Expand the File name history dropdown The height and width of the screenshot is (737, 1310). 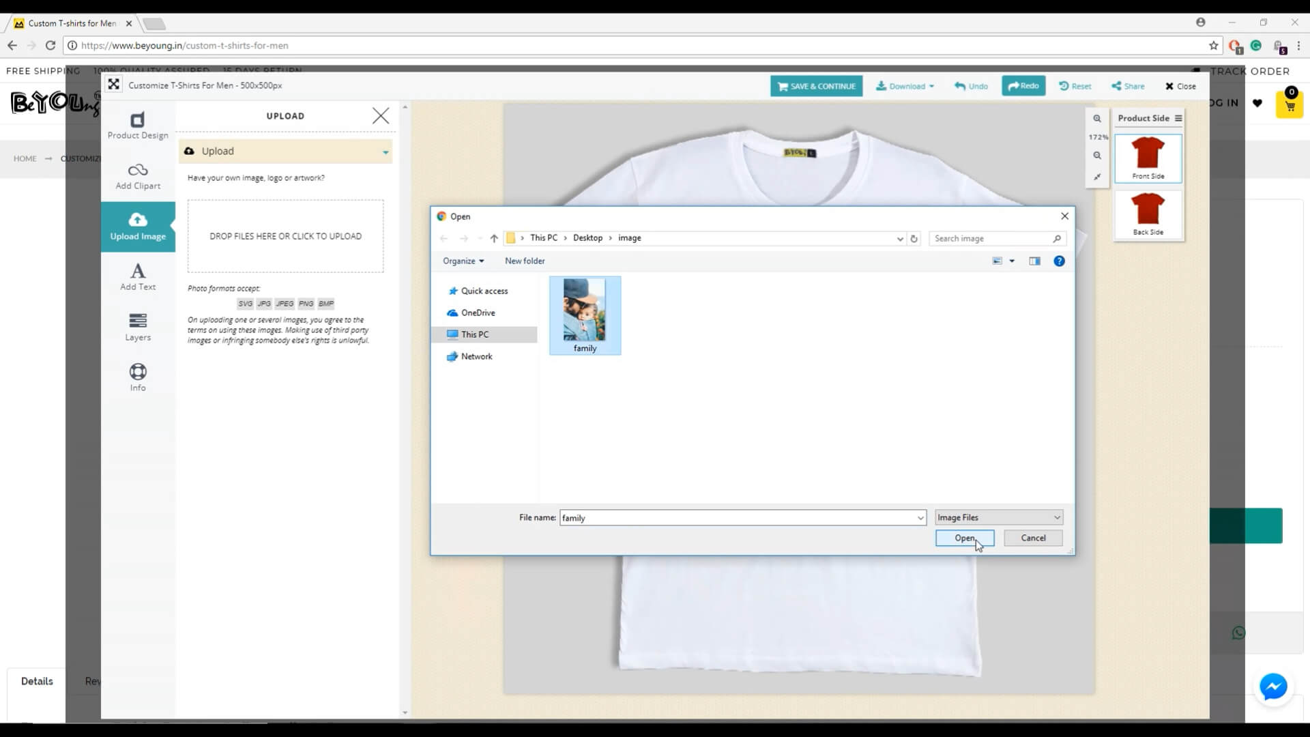(x=920, y=518)
